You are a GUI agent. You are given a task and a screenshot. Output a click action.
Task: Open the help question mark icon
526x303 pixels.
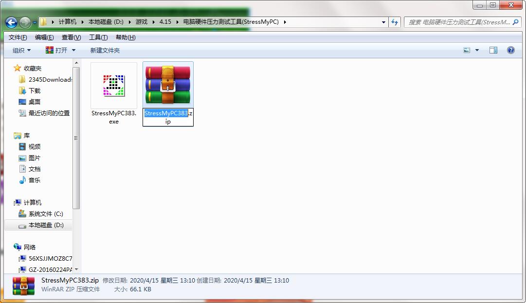pyautogui.click(x=510, y=50)
